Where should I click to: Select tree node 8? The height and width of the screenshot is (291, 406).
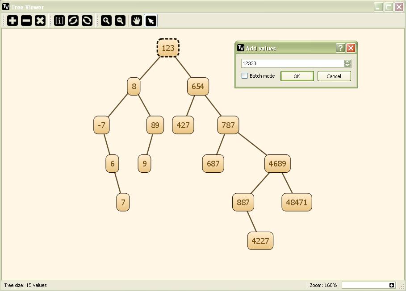coord(134,87)
